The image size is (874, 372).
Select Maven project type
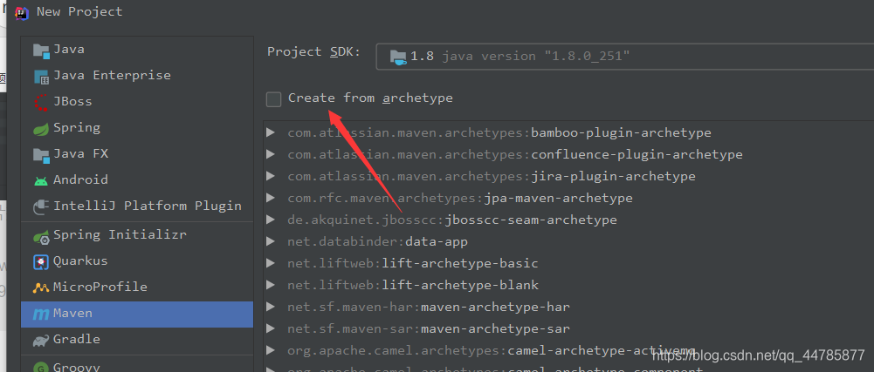point(137,315)
